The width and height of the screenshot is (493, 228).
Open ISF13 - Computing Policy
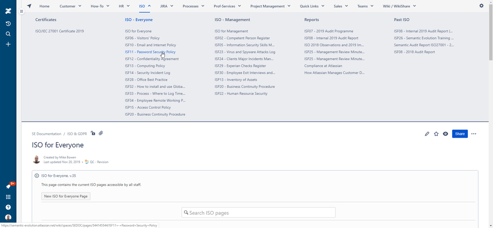(145, 66)
